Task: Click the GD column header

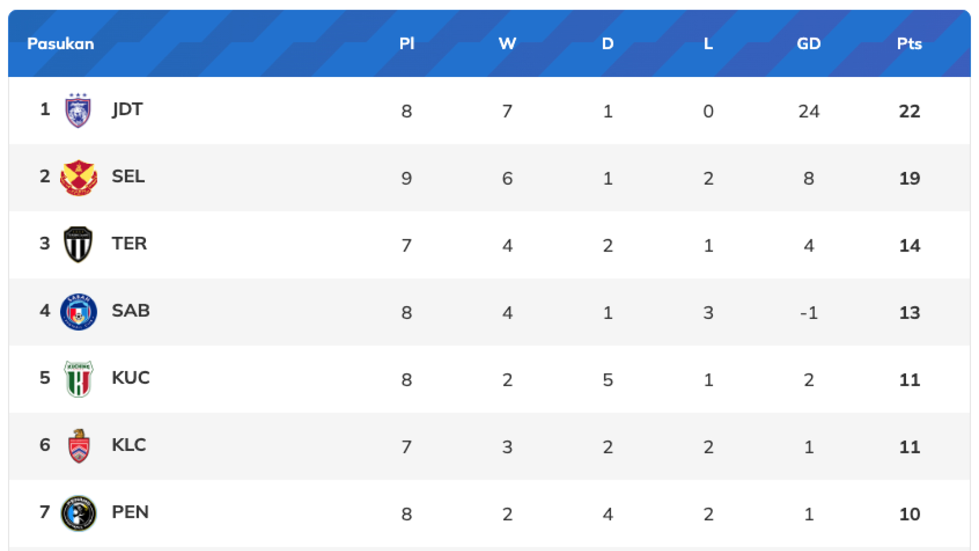Action: [x=809, y=44]
